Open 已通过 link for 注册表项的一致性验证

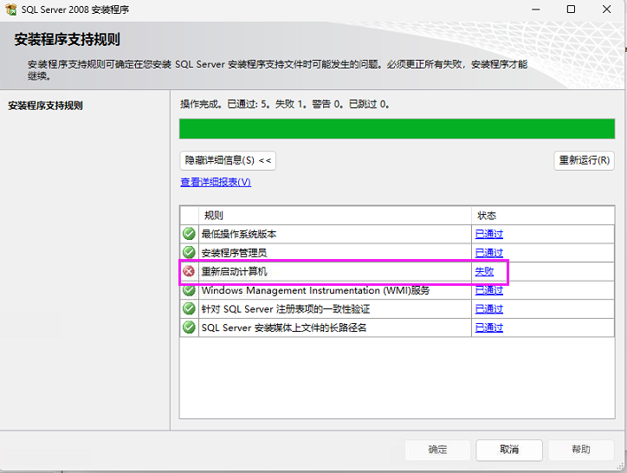488,309
